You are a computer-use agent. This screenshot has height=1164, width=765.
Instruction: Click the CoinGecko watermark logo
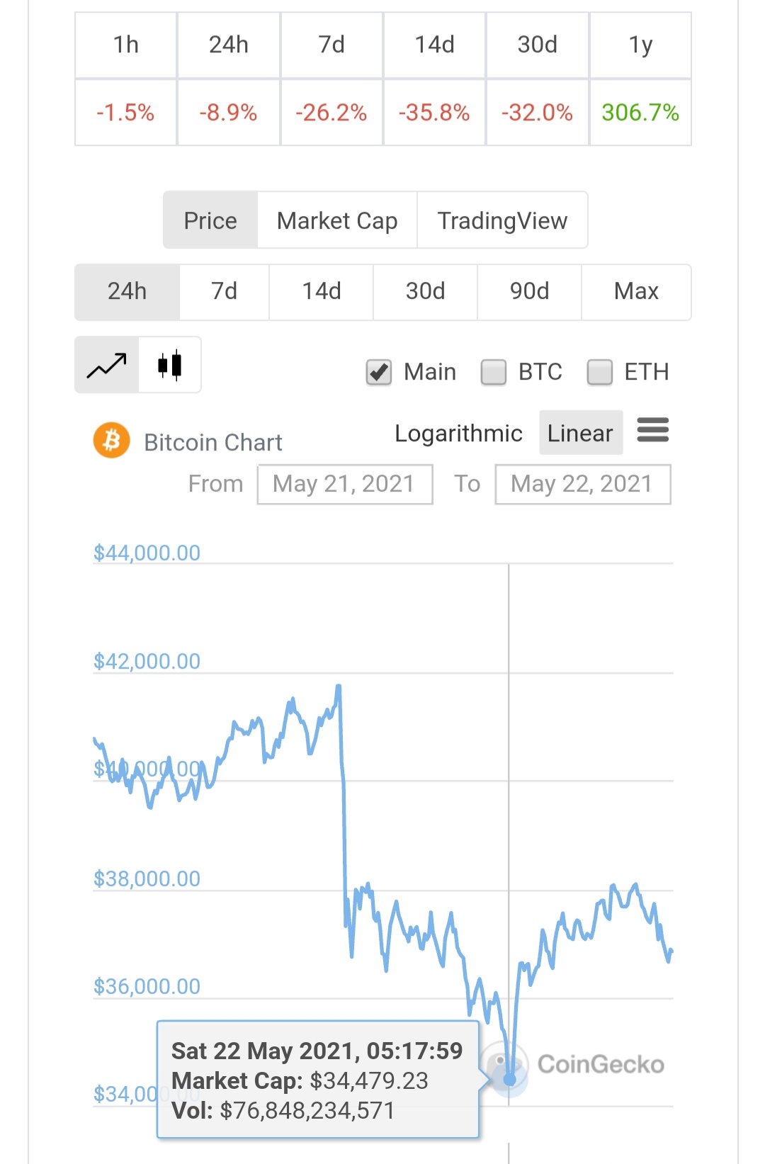coord(574,1064)
